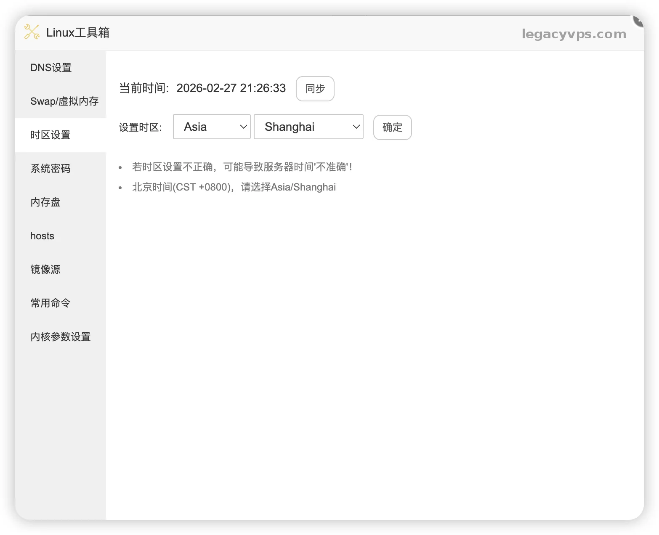The height and width of the screenshot is (535, 659).
Task: Open the 系统密码 section
Action: click(50, 169)
